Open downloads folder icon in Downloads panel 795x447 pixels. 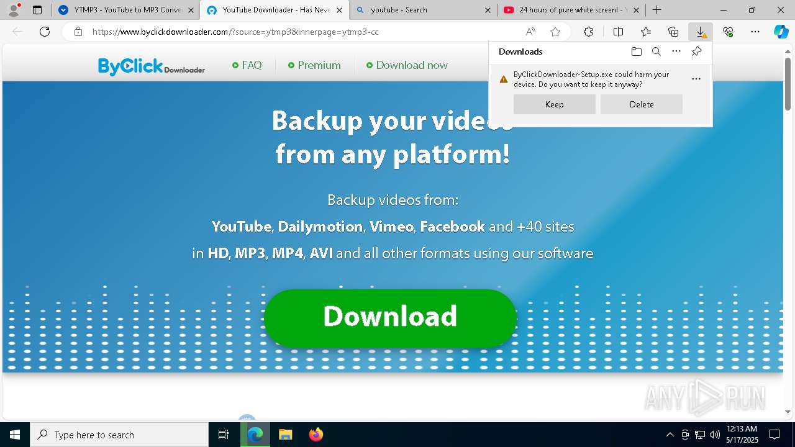[x=636, y=52]
